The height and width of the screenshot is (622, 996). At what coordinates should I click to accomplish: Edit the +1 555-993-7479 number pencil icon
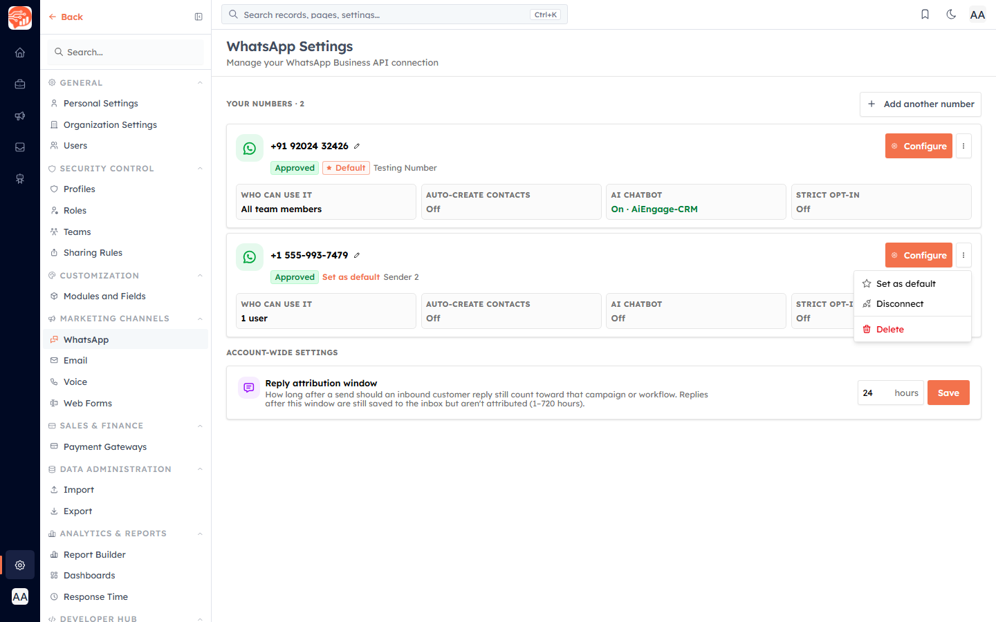[x=357, y=255]
